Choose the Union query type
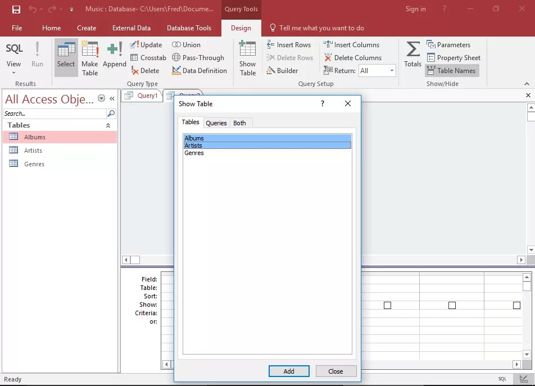535x386 pixels. pyautogui.click(x=186, y=45)
